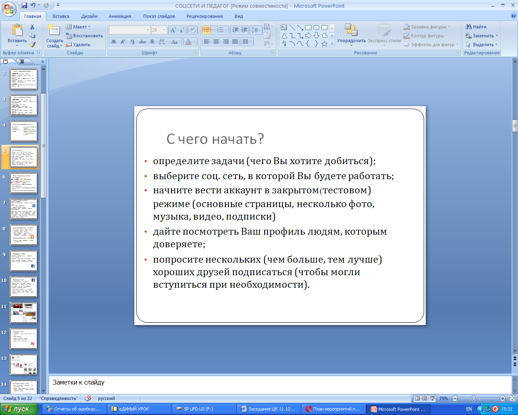
Task: Open the Анимация ribbon tab
Action: pyautogui.click(x=120, y=16)
